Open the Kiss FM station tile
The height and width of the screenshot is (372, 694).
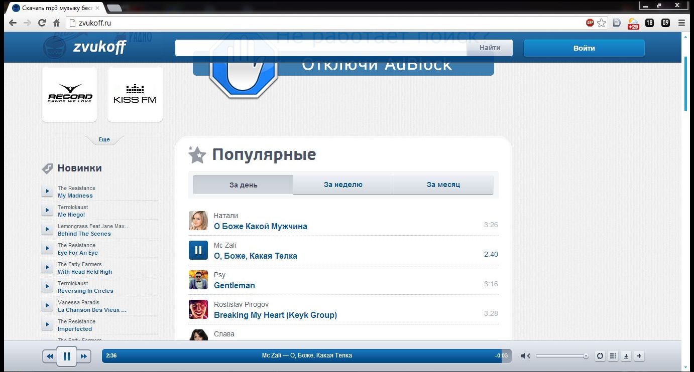(135, 94)
